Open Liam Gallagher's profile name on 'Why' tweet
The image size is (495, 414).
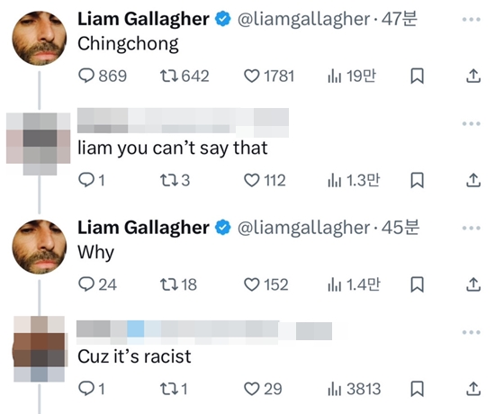click(143, 228)
